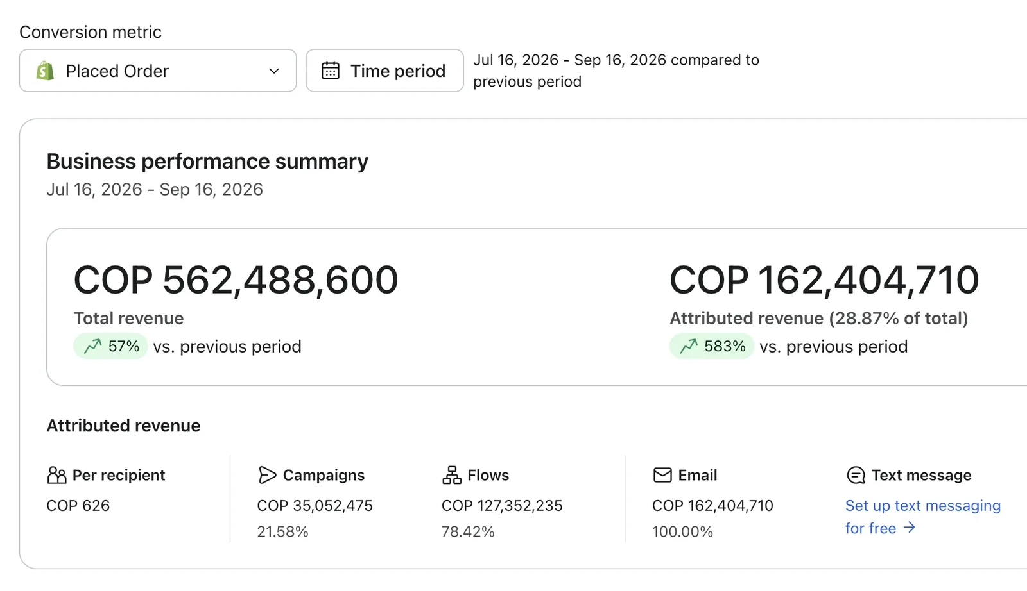Image resolution: width=1027 pixels, height=591 pixels.
Task: Click the trend arrow beside 583%
Action: pyautogui.click(x=689, y=346)
